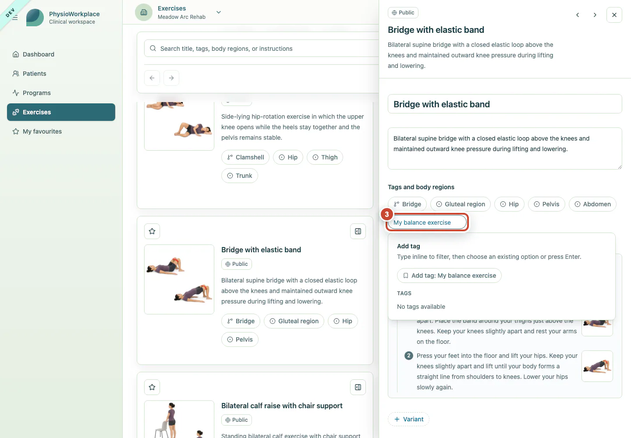Image resolution: width=631 pixels, height=438 pixels.
Task: Go to previous page of exercise list
Action: point(152,78)
